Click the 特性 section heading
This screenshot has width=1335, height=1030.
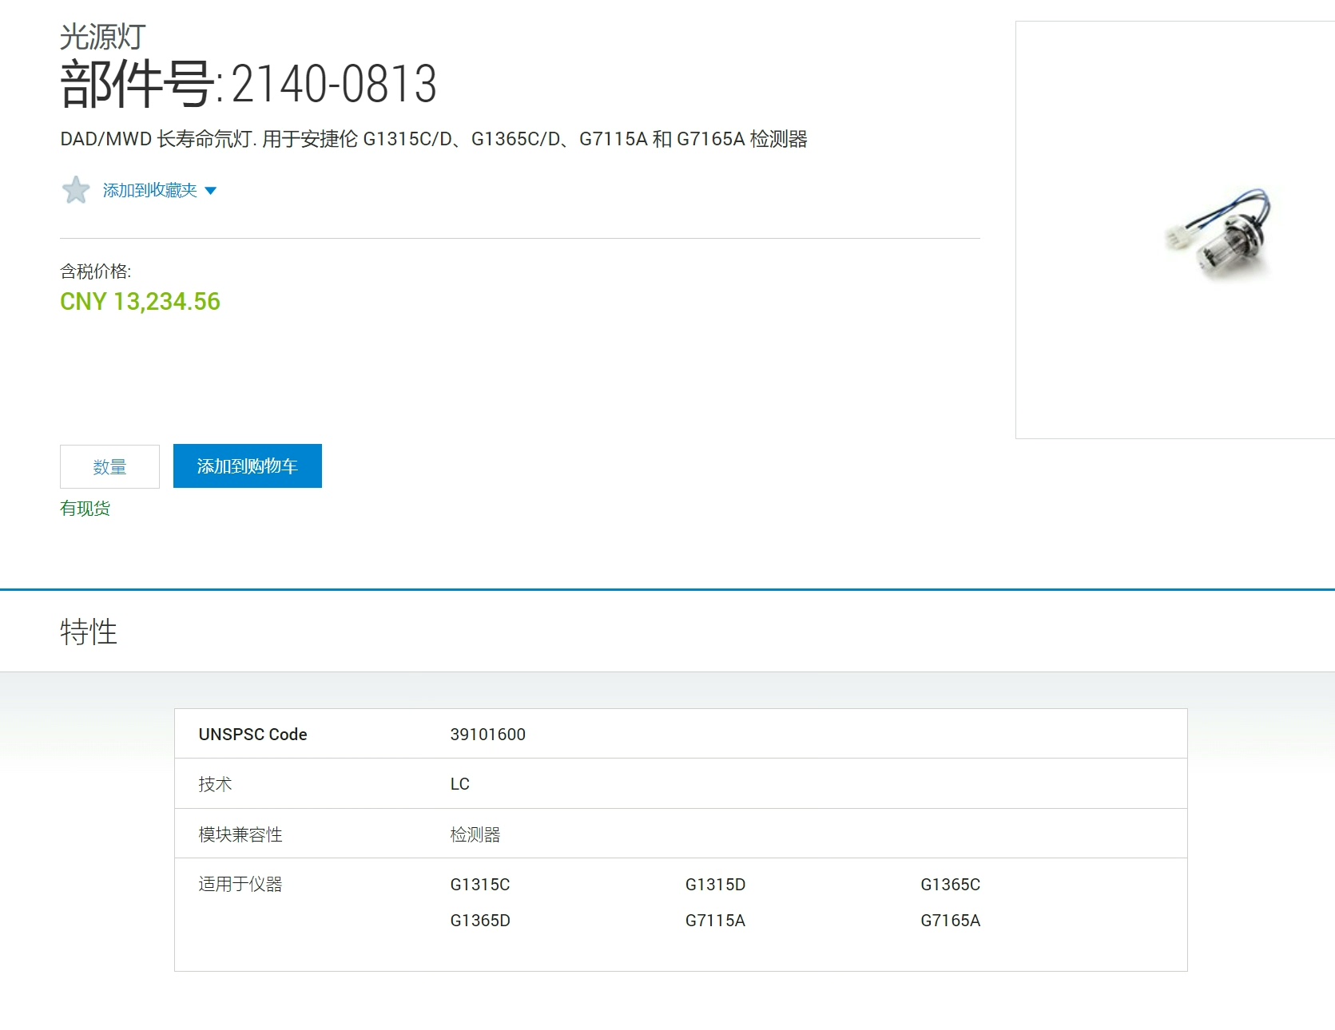tap(89, 632)
